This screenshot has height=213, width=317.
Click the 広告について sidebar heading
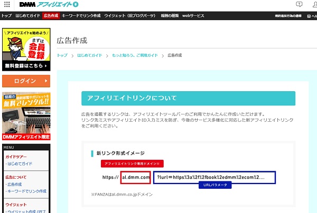pyautogui.click(x=16, y=177)
